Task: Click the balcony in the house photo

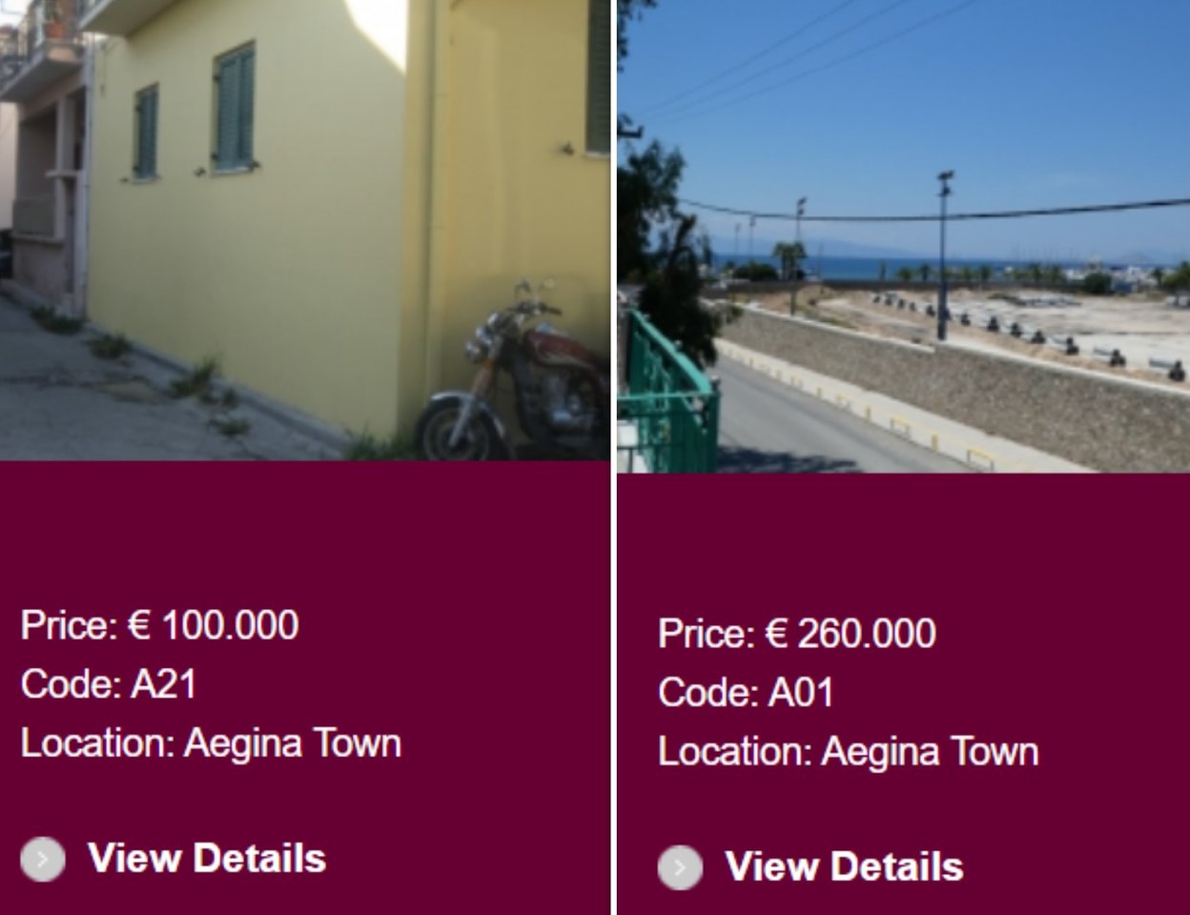Action: [x=43, y=48]
